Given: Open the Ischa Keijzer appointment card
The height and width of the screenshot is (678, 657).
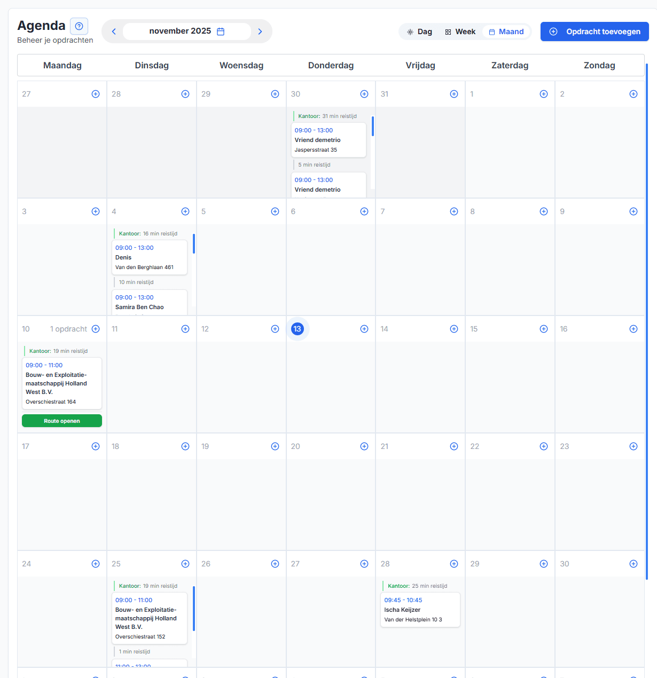Looking at the screenshot, I should [420, 610].
